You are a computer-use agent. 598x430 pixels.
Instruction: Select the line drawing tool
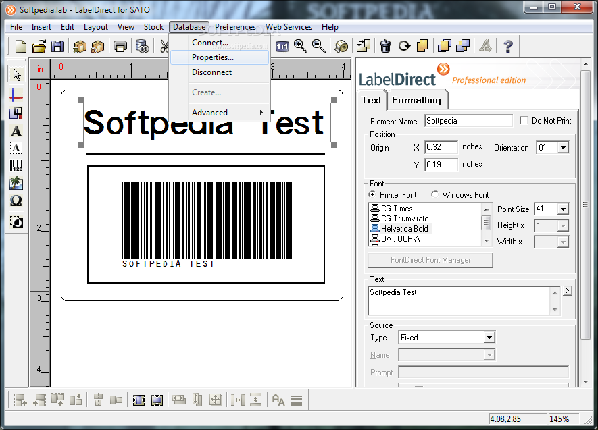click(16, 95)
